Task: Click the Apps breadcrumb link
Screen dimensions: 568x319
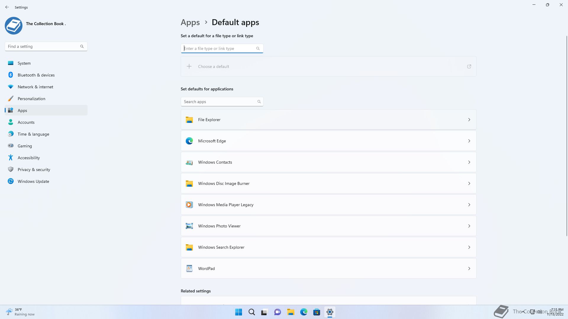Action: pyautogui.click(x=190, y=22)
